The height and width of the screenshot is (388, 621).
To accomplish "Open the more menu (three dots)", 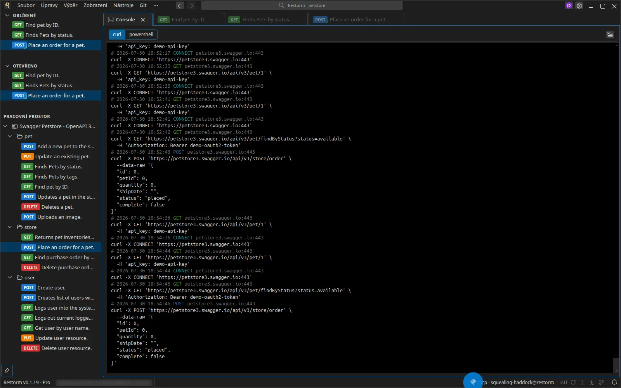I will point(156,5).
